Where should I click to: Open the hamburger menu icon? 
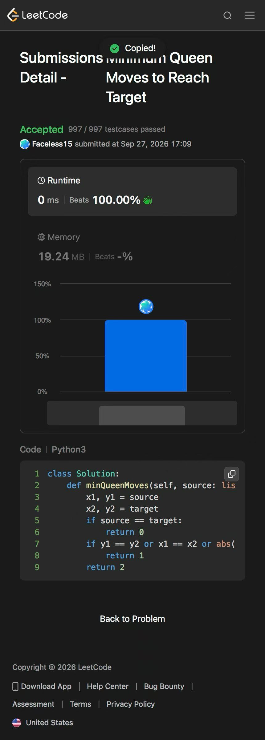point(250,15)
